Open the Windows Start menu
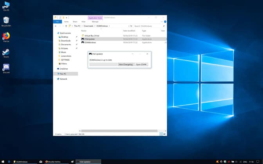 coord(3,162)
